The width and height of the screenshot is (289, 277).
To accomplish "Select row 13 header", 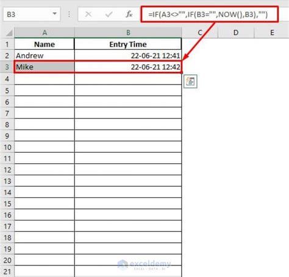I will pyautogui.click(x=7, y=181).
